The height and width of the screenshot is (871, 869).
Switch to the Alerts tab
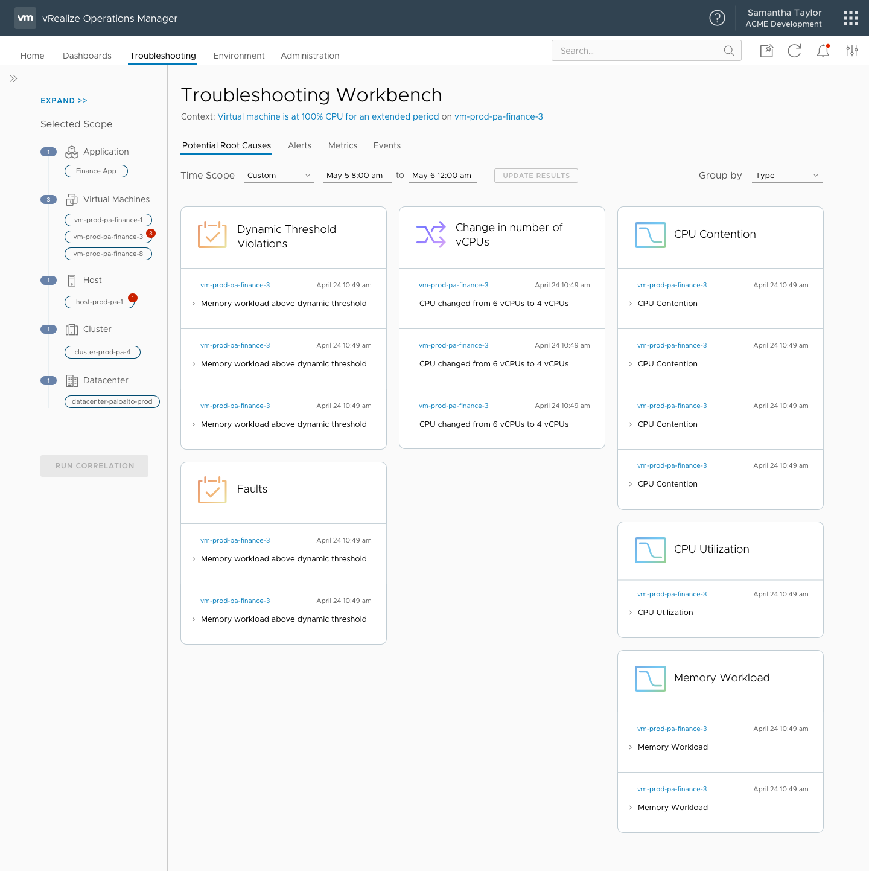tap(300, 145)
